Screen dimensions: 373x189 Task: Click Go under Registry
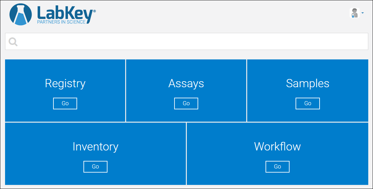click(x=65, y=103)
